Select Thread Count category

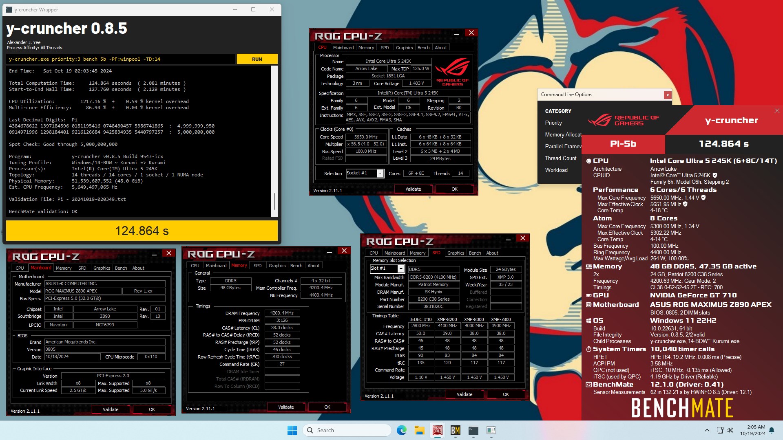561,158
